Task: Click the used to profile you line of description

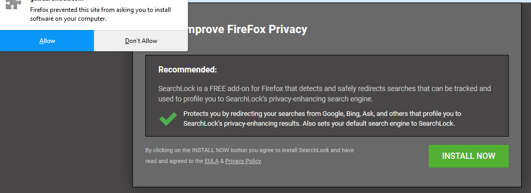Action: click(x=266, y=99)
